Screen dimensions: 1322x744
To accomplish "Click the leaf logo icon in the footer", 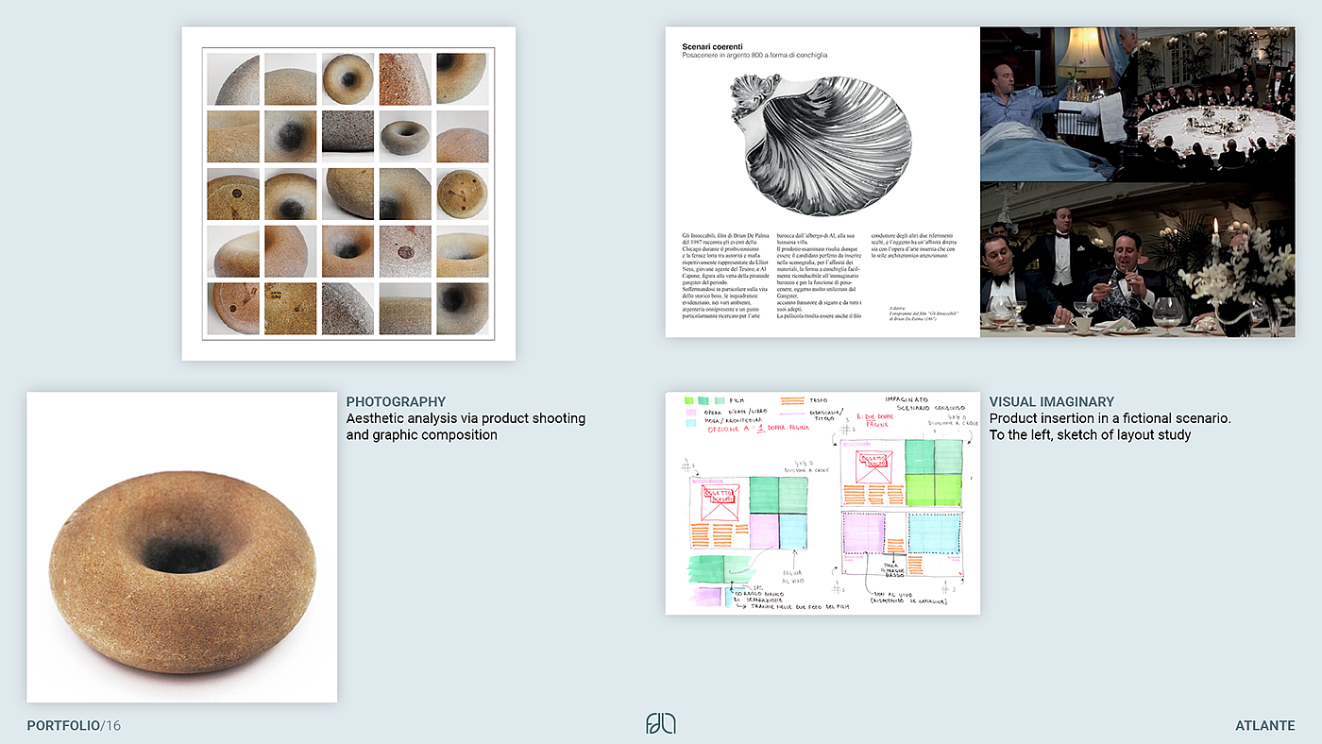I will tap(661, 724).
